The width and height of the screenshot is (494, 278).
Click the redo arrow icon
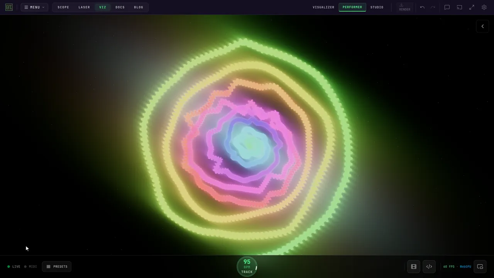[433, 7]
